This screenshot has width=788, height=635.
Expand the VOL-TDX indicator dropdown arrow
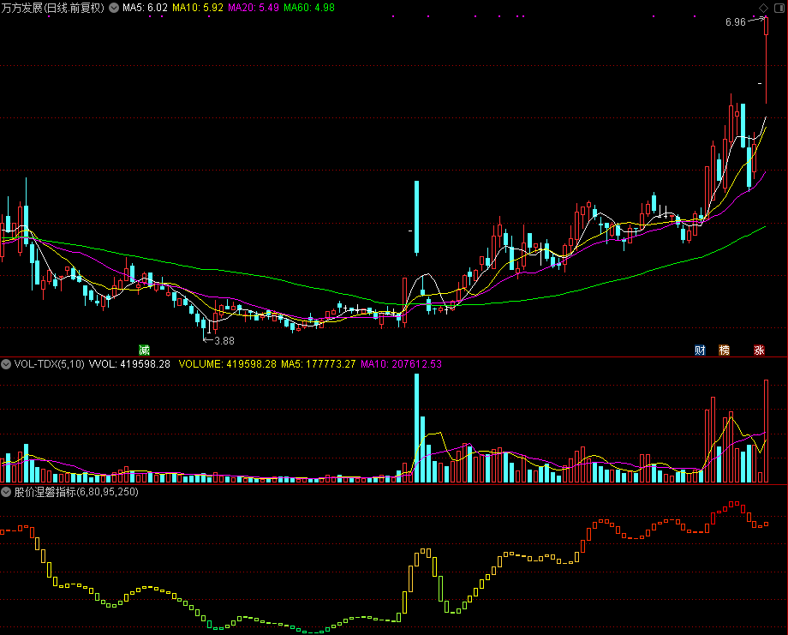pyautogui.click(x=6, y=364)
